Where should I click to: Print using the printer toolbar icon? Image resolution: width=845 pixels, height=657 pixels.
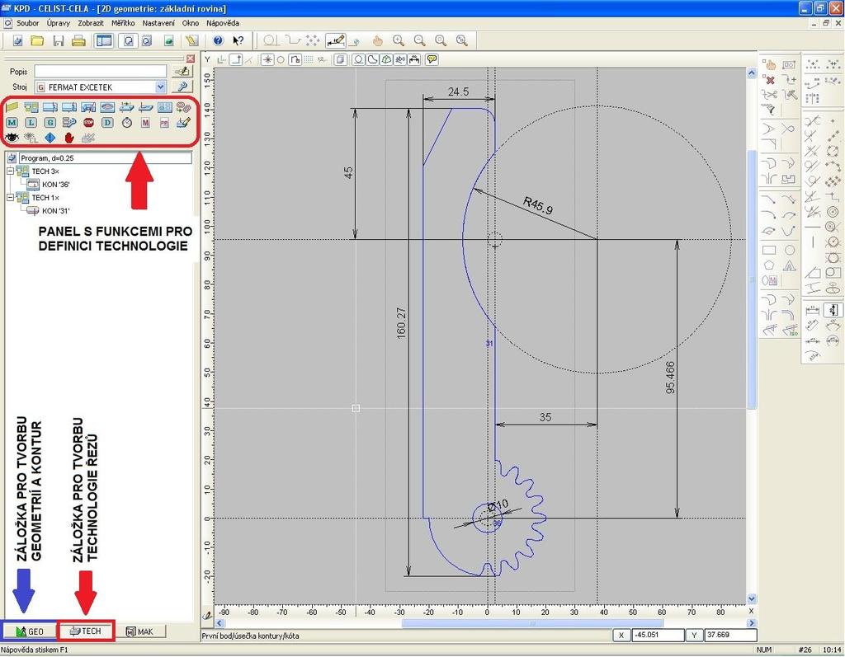point(78,41)
